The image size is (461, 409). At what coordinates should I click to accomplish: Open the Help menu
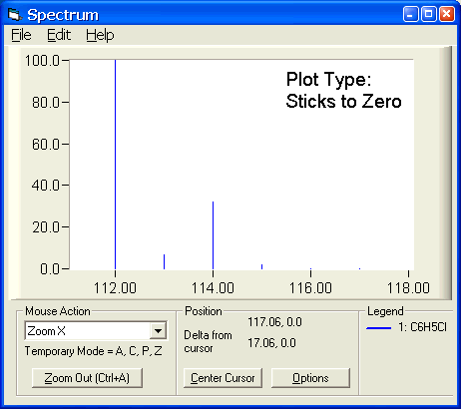click(x=100, y=35)
